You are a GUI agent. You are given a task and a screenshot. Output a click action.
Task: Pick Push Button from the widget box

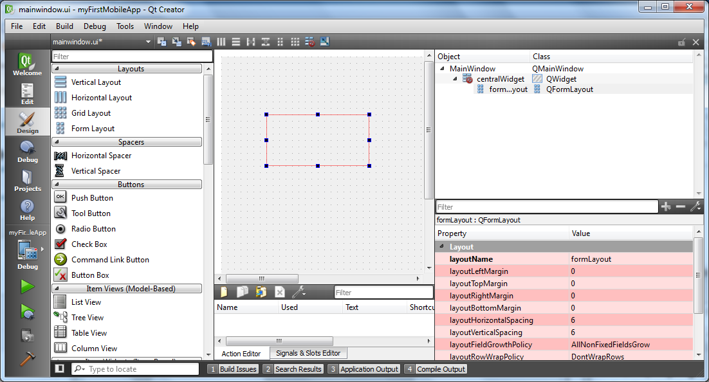(x=92, y=198)
